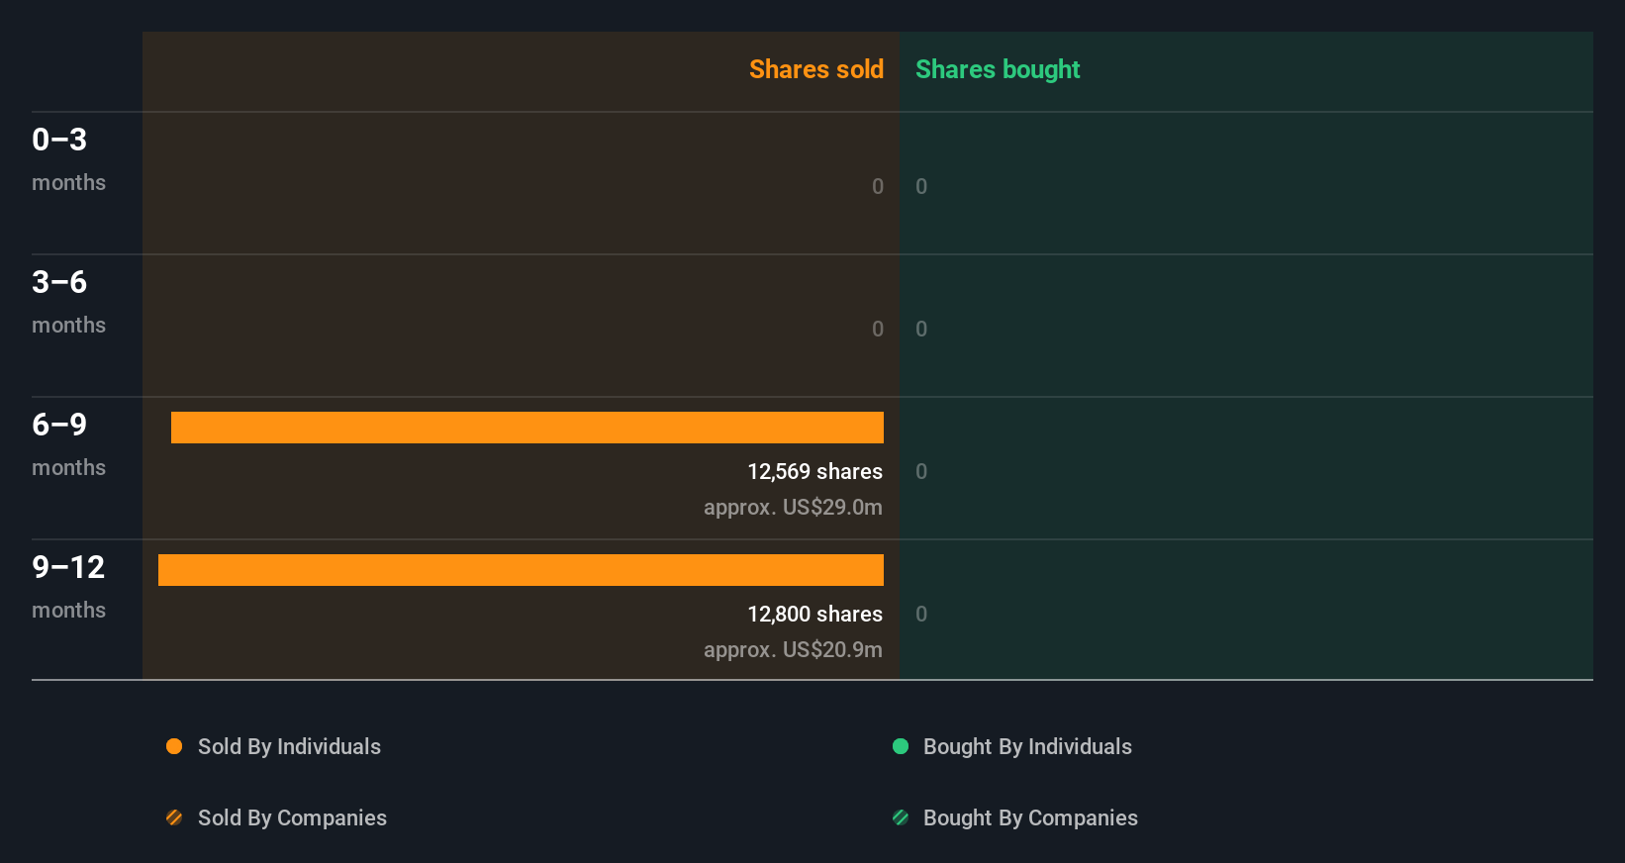This screenshot has width=1625, height=863.
Task: Click the approx. US$20.9m amount
Action: (x=793, y=650)
